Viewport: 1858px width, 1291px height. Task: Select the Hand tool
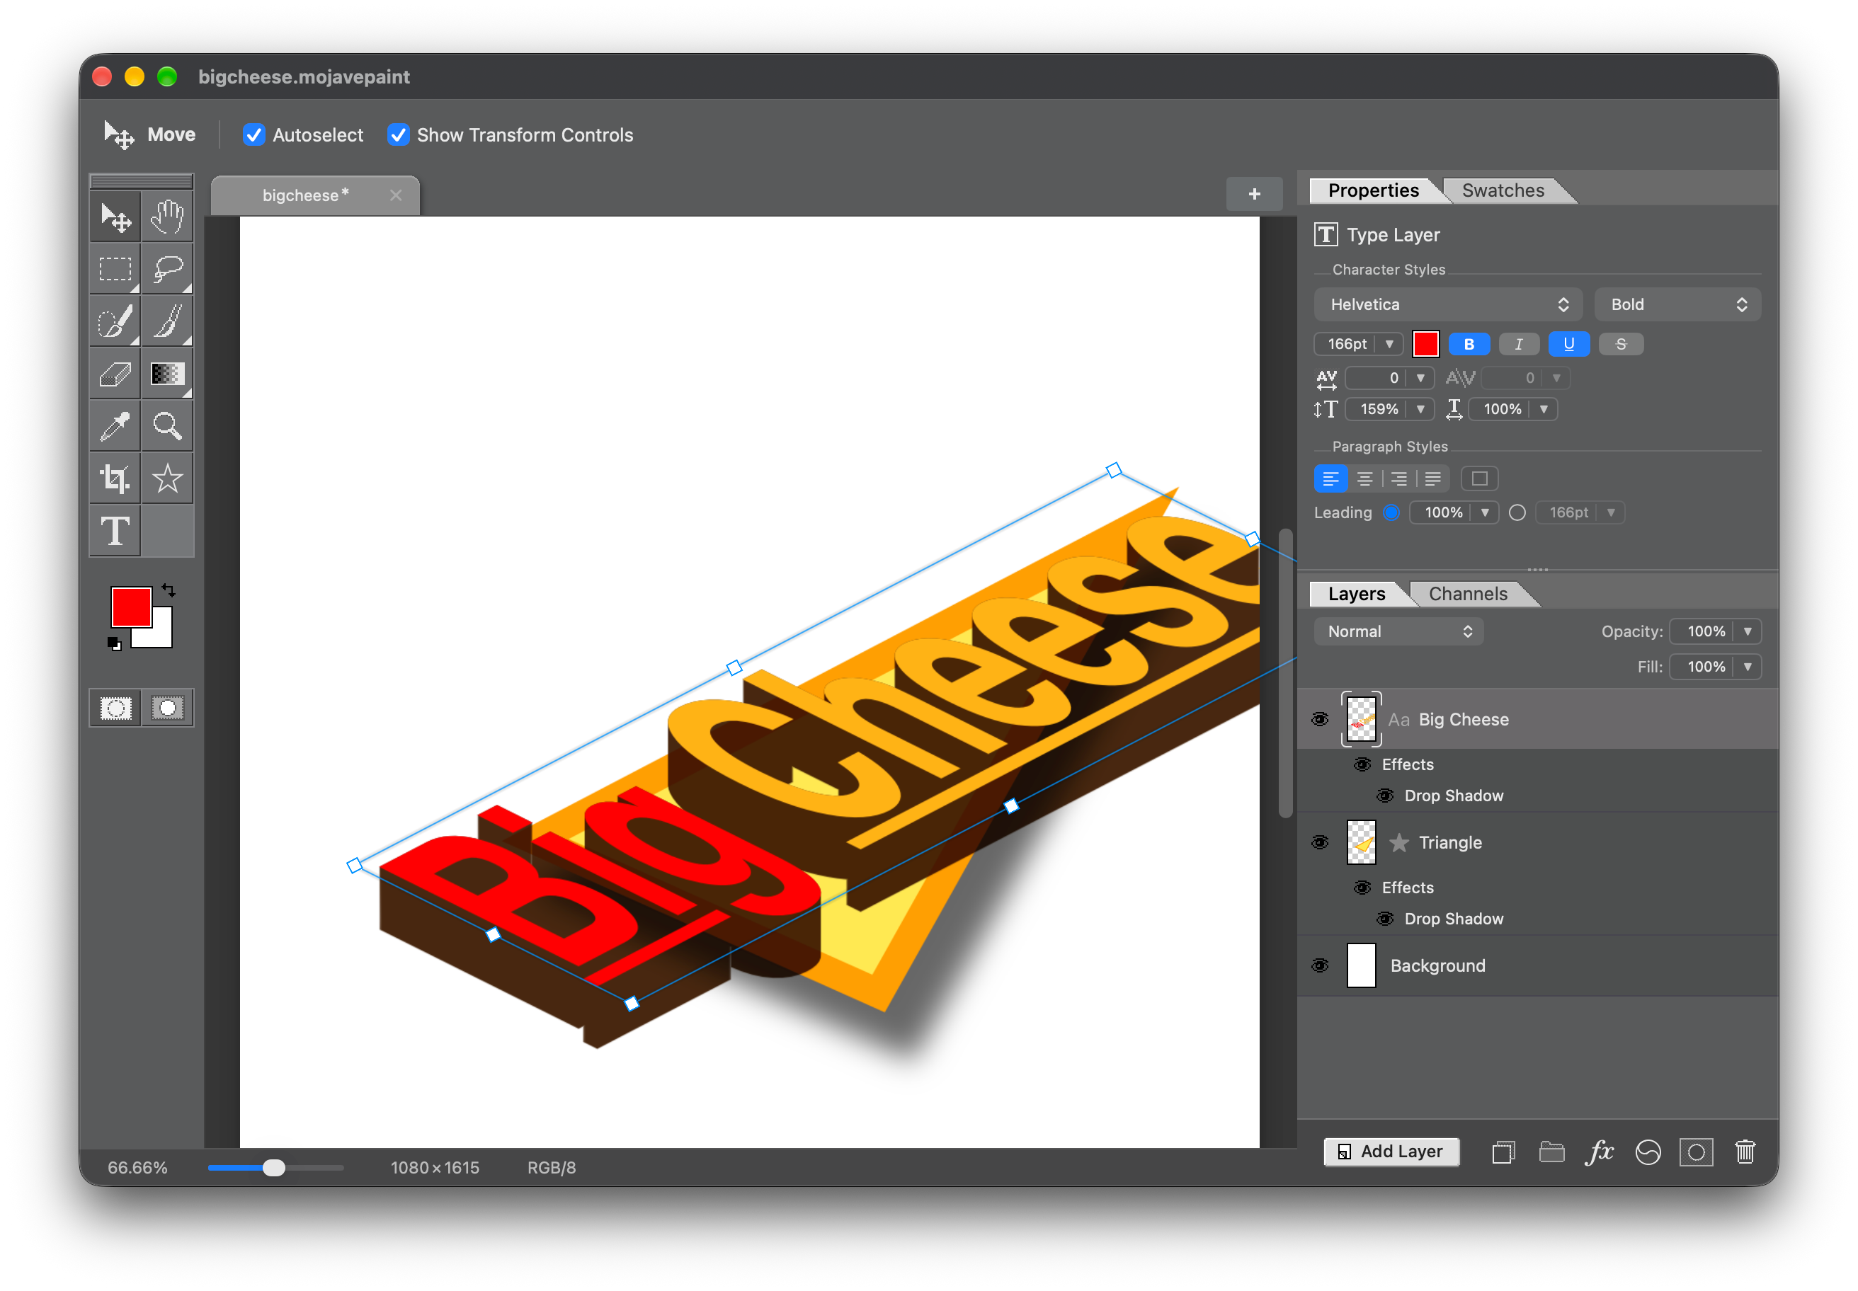click(x=168, y=217)
